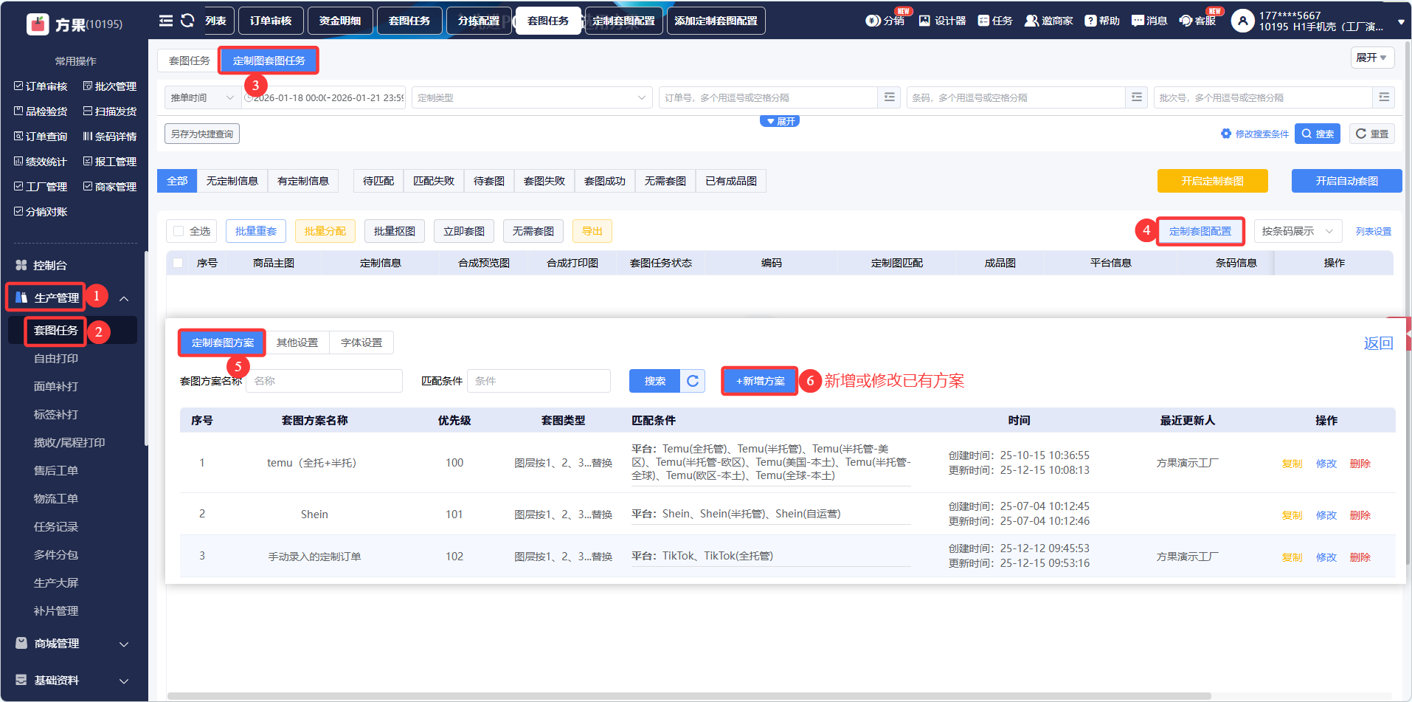
Task: Click the refresh icon beside the hamburger menu
Action: 187,21
